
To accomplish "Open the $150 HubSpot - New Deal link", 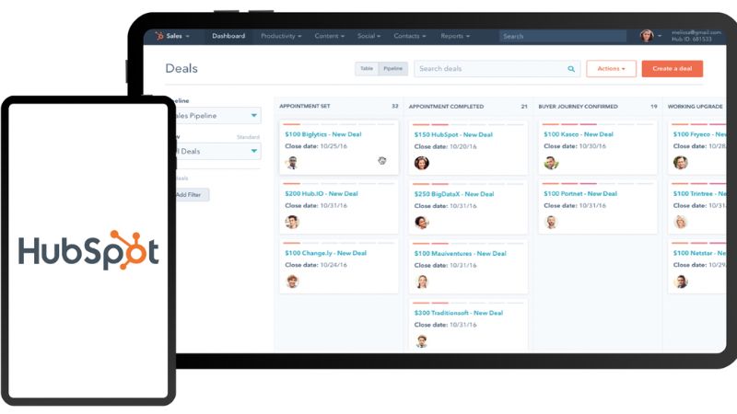I will point(453,134).
